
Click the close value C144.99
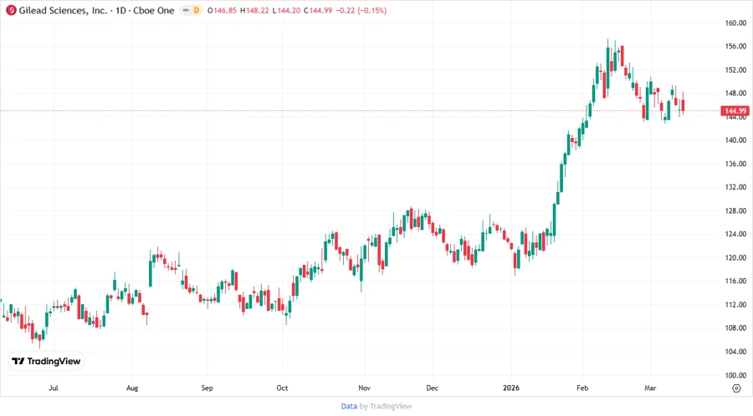(x=318, y=11)
